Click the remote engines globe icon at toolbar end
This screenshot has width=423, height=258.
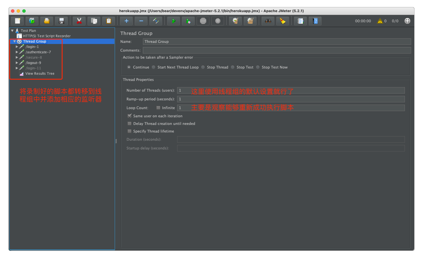click(x=407, y=21)
